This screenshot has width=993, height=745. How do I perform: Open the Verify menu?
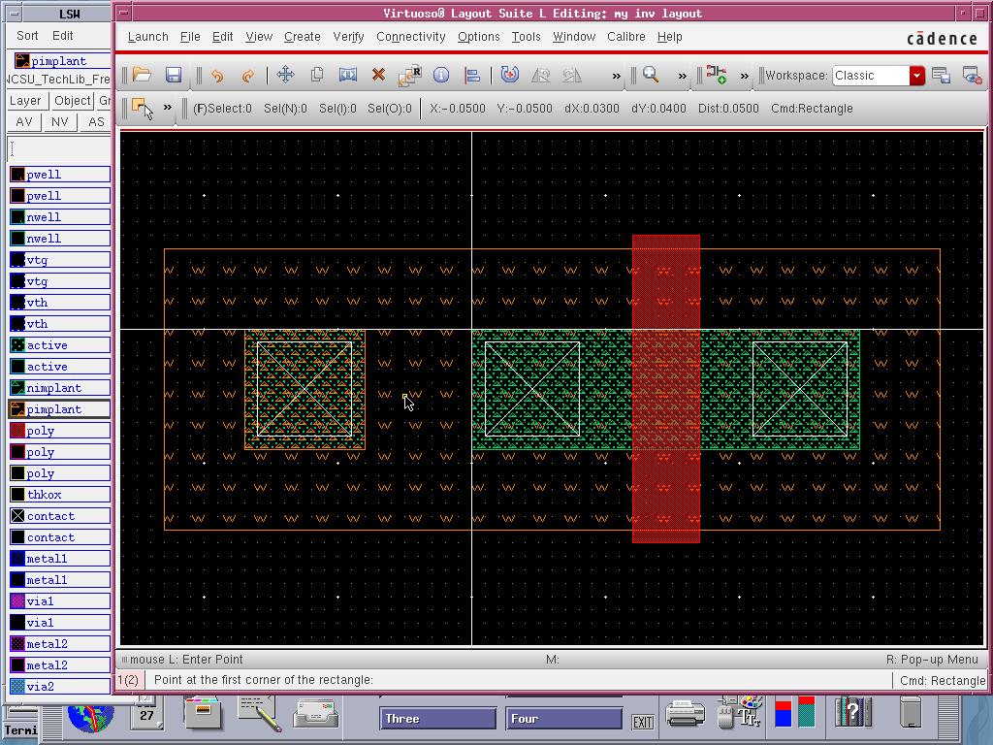348,37
